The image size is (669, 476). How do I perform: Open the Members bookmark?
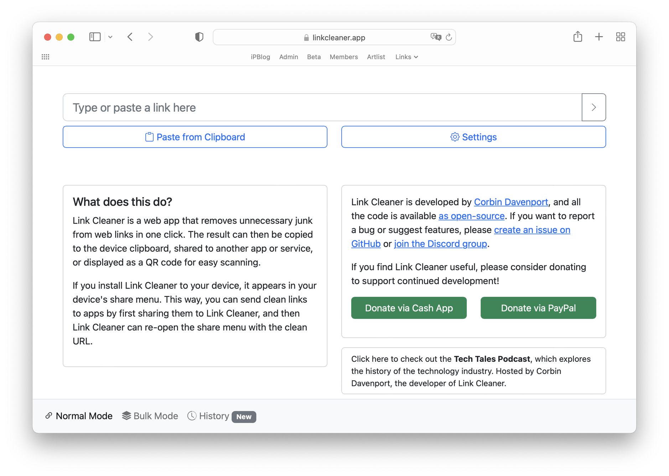point(344,57)
